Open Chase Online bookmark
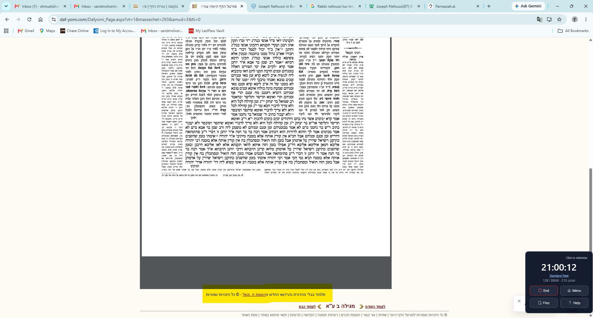The width and height of the screenshot is (593, 318). [74, 31]
